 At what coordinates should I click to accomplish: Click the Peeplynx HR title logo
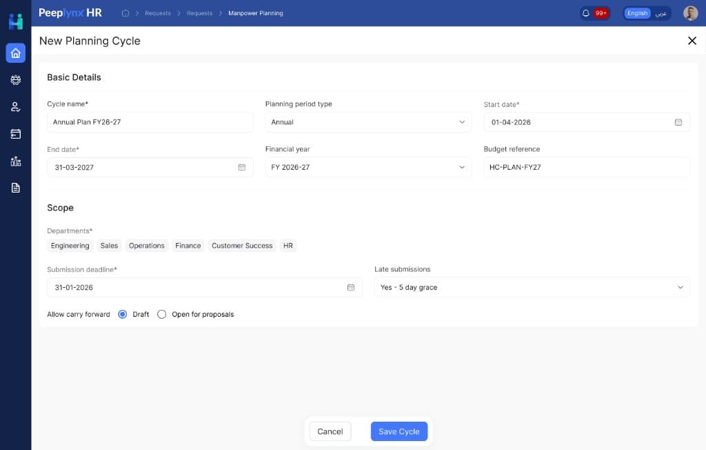click(70, 12)
